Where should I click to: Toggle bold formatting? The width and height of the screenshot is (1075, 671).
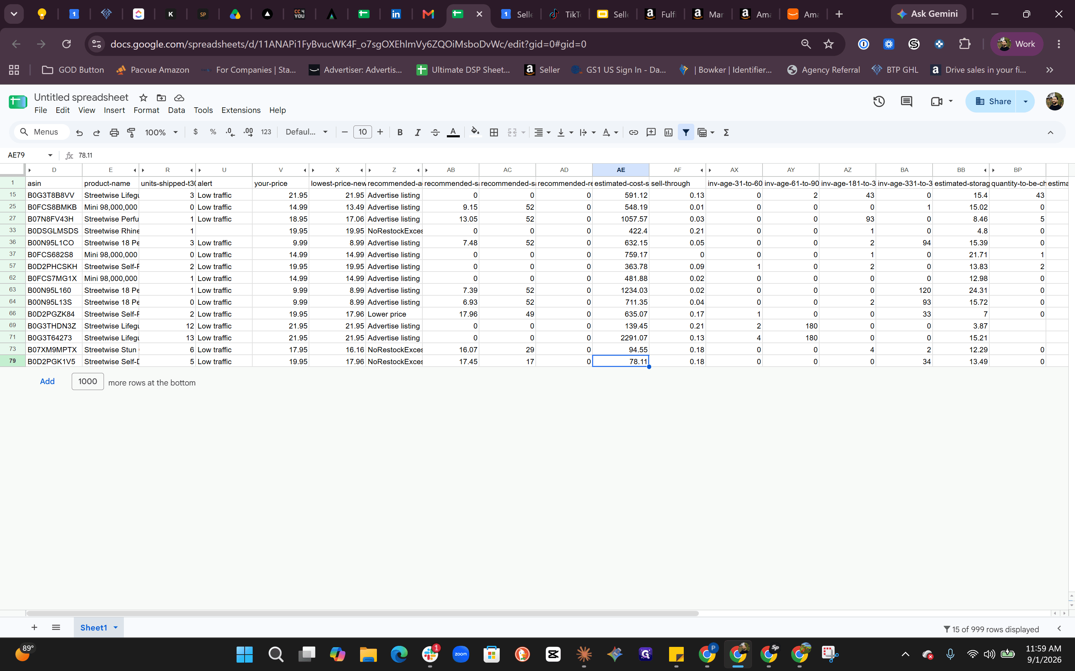pos(400,132)
